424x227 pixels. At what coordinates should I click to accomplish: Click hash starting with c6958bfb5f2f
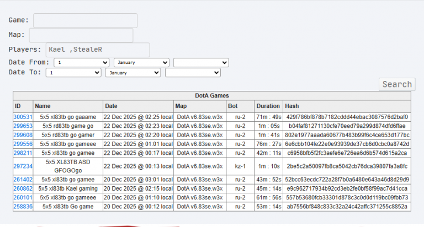[347, 153]
